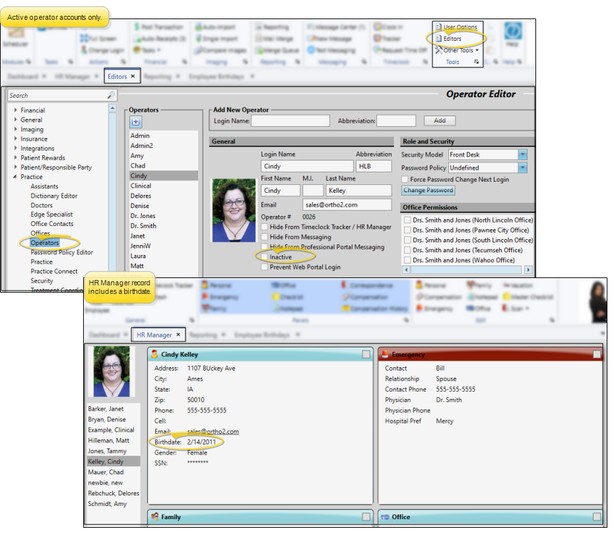Click the Login Name field under Add New Operator

pyautogui.click(x=290, y=121)
